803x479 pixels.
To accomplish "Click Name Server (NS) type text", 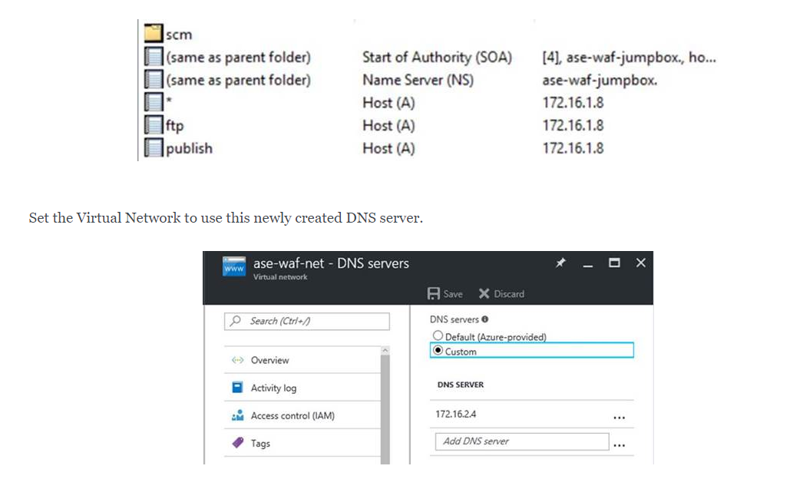I will [x=418, y=80].
